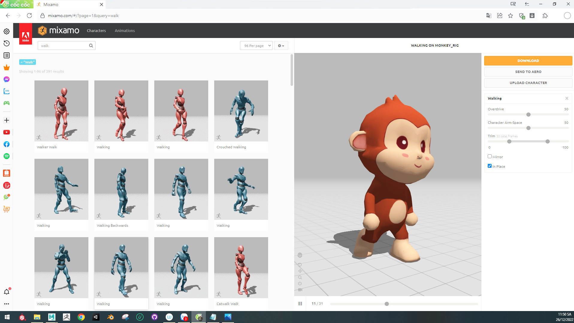Open the extensions puzzle icon
This screenshot has width=574, height=323.
pos(545,16)
